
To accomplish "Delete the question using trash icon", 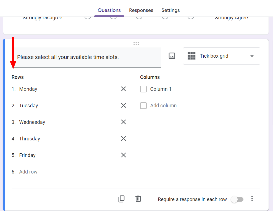I will (x=138, y=199).
